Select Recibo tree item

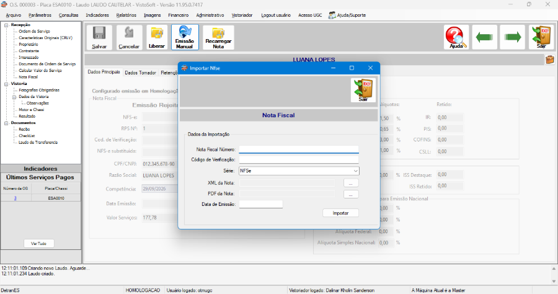24,129
